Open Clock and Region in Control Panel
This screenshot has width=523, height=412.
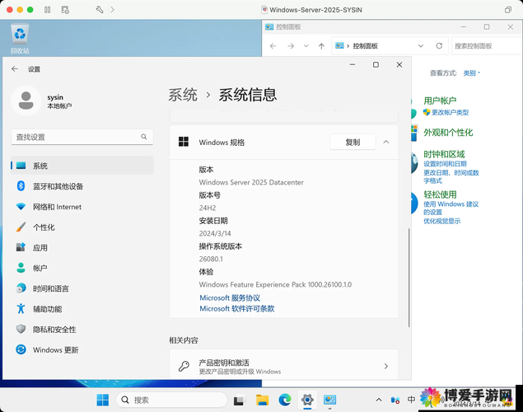pyautogui.click(x=444, y=154)
